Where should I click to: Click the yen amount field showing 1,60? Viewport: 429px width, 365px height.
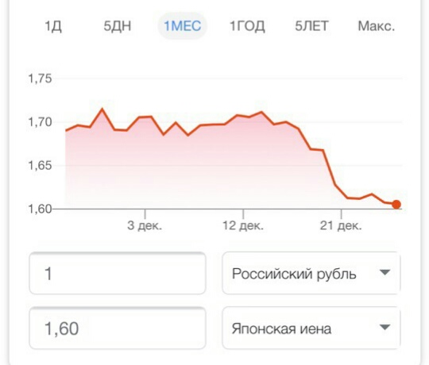(118, 328)
